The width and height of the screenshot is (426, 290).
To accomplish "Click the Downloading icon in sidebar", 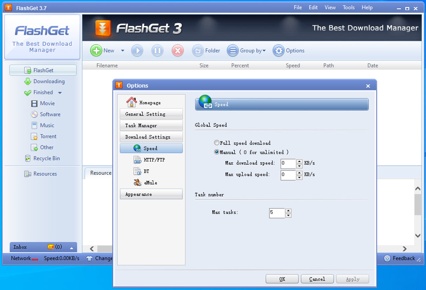I will [x=28, y=81].
